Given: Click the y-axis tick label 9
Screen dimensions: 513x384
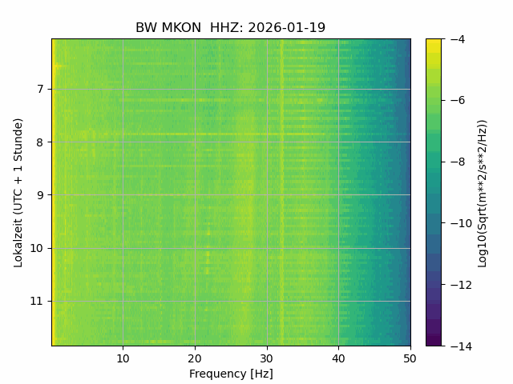Looking at the screenshot, I should (40, 195).
